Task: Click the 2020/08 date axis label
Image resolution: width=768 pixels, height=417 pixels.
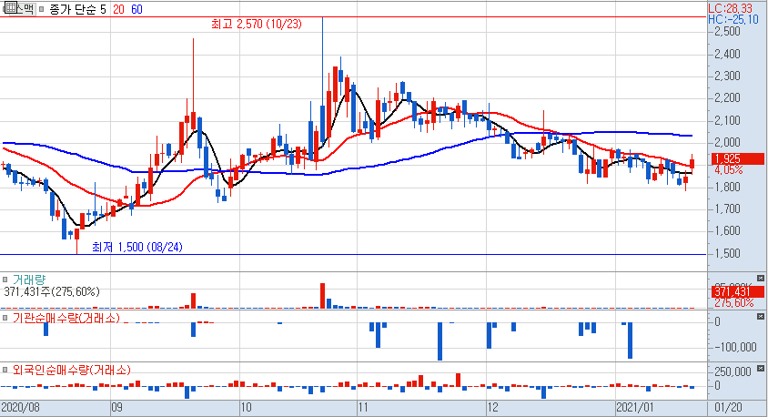Action: pyautogui.click(x=21, y=407)
